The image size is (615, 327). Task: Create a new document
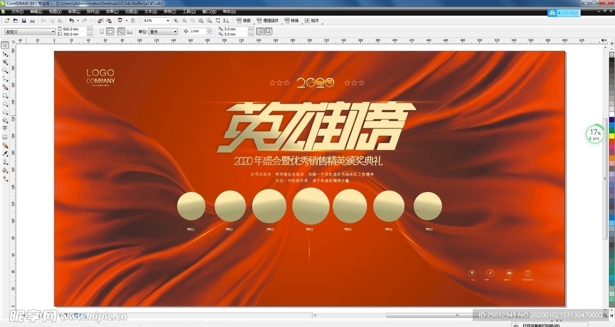click(7, 21)
